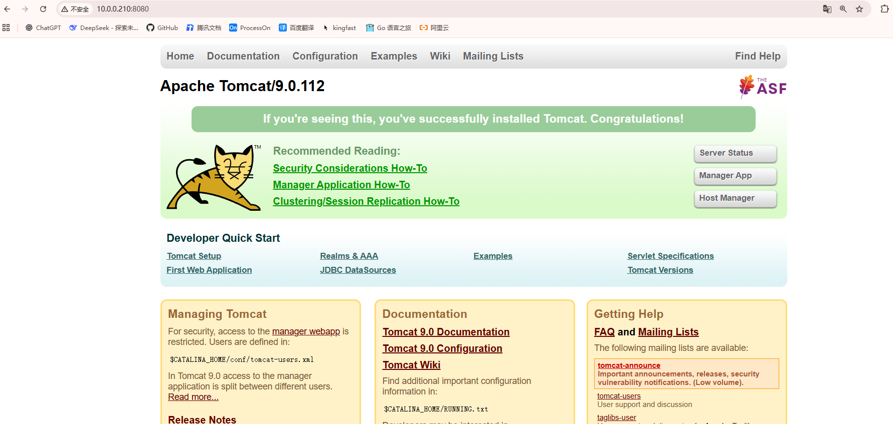Open the extensions puzzle icon
Viewport: 893px width, 424px height.
coord(884,9)
